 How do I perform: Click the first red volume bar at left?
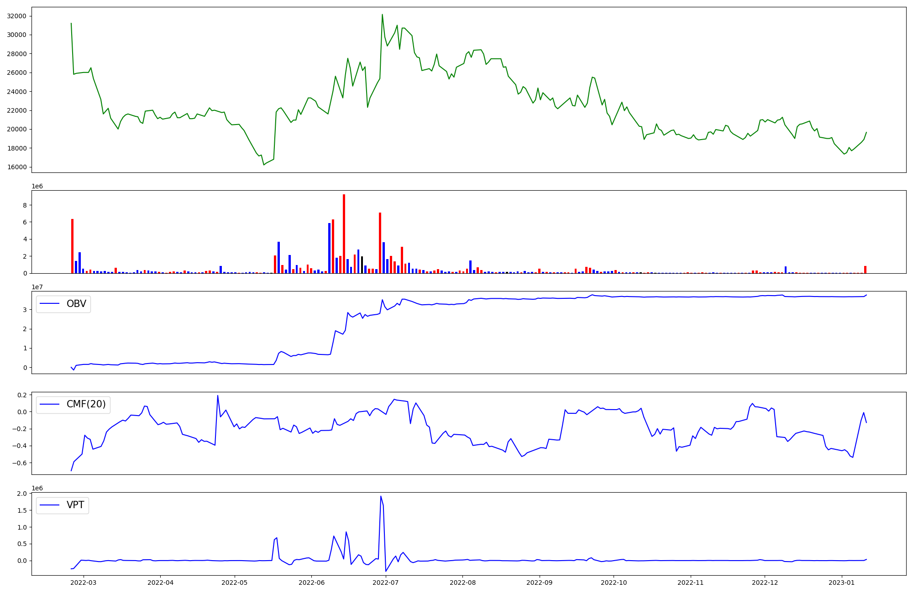[72, 246]
